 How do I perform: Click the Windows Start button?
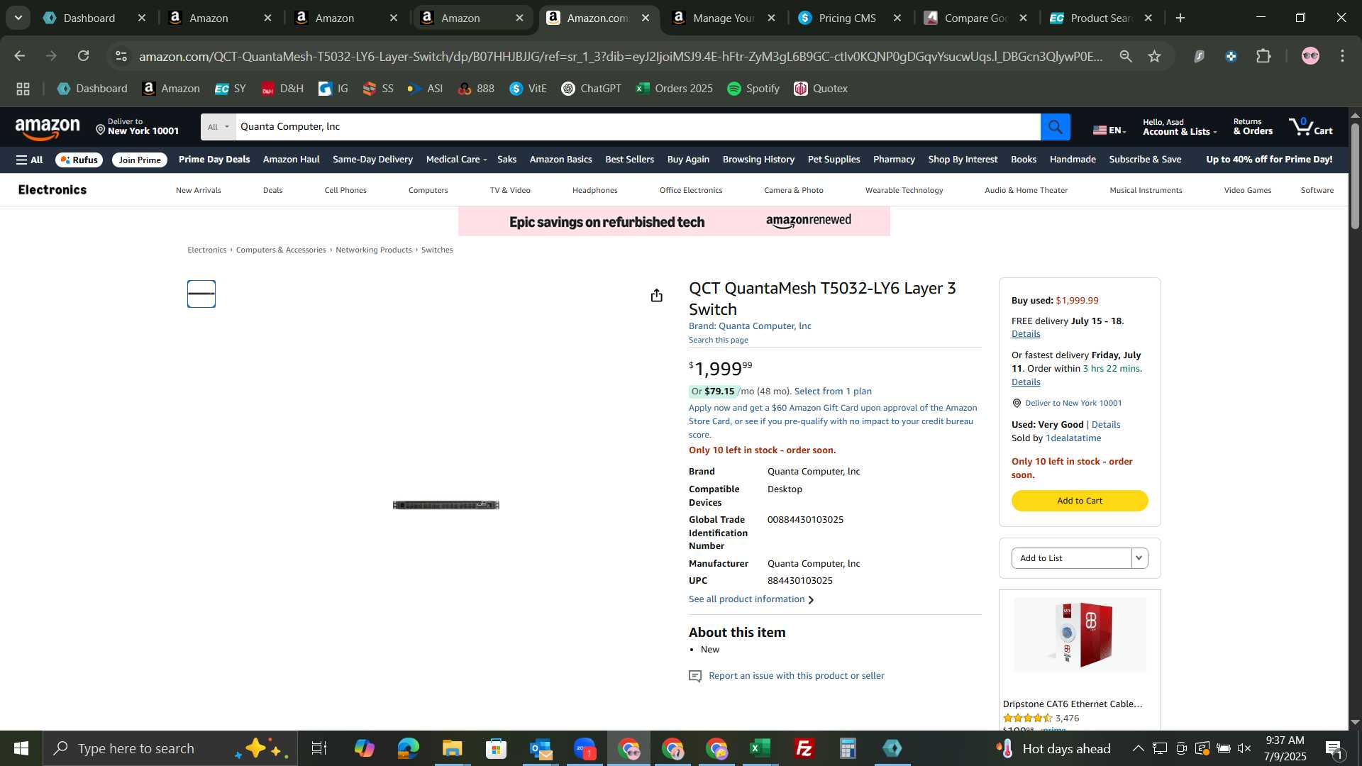point(21,748)
